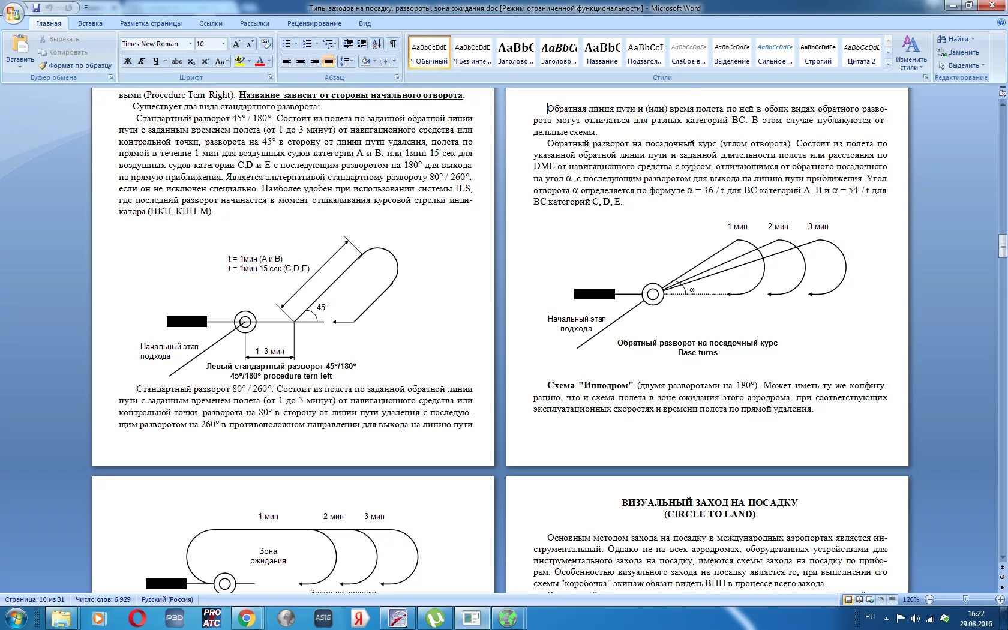This screenshot has height=630, width=1008.
Task: Apply the Строгий style
Action: click(x=818, y=52)
